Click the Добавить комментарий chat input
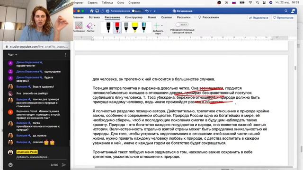 point(41,157)
